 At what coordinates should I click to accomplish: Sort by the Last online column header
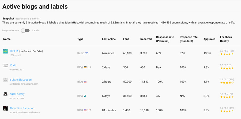point(109,39)
